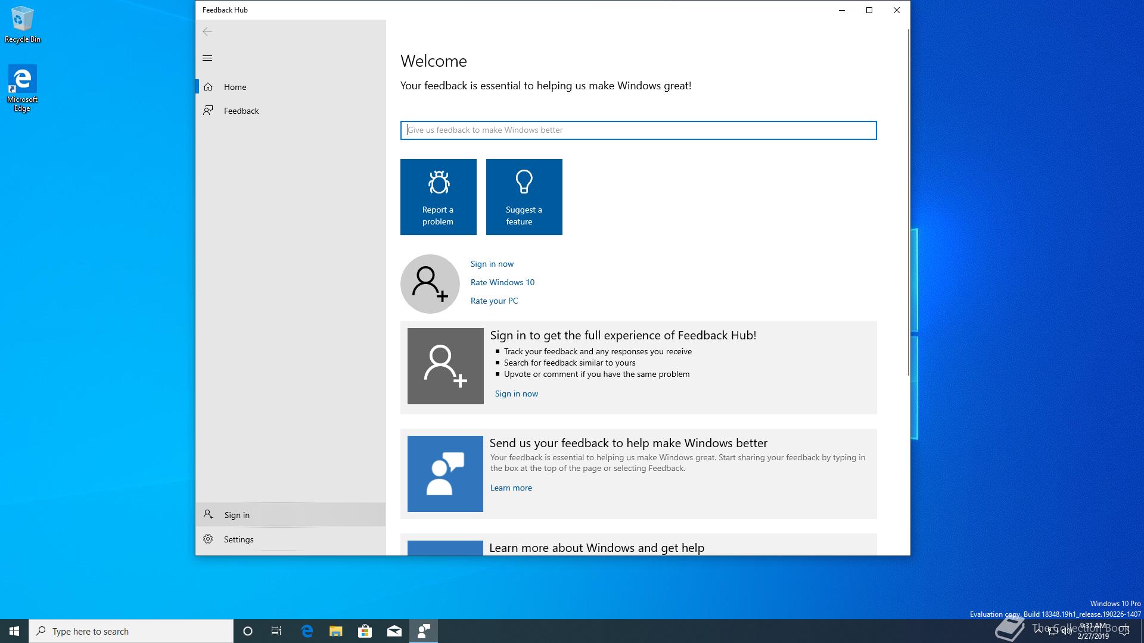Open the Rate Windows 10 link

(502, 282)
